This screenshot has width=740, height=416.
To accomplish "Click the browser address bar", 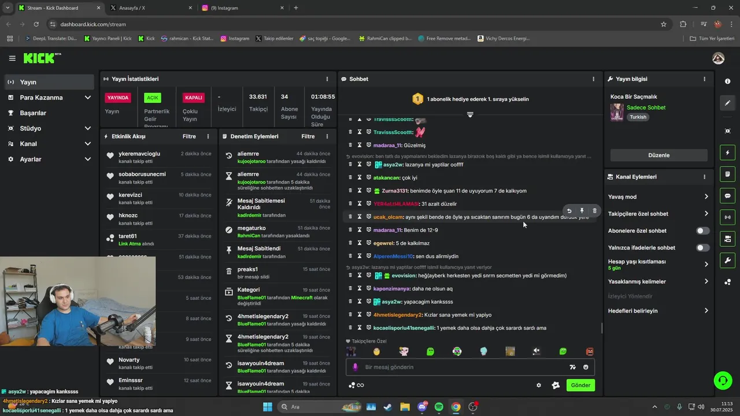I will 353,24.
